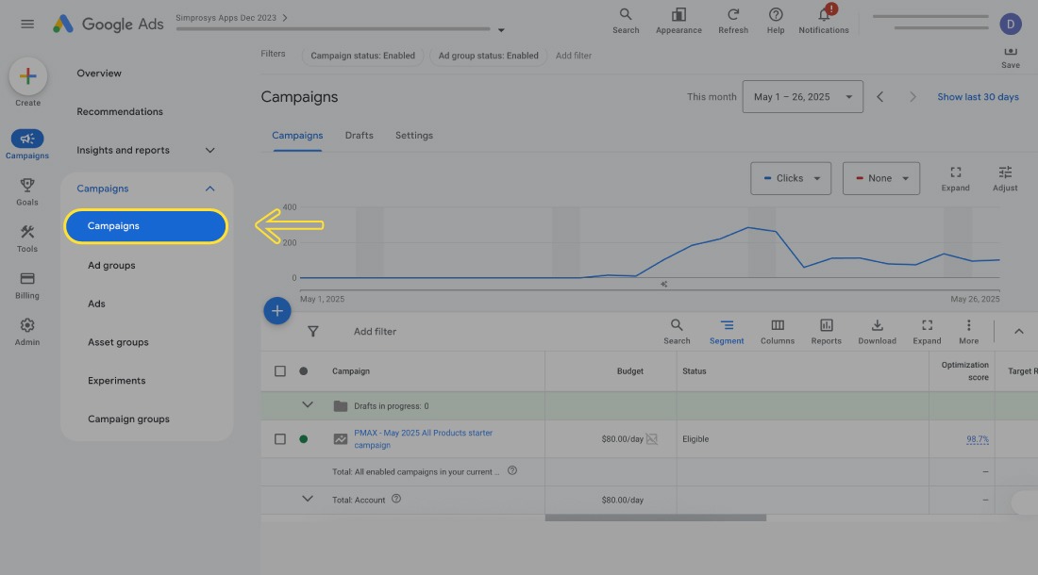Open the main hamburger menu
The height and width of the screenshot is (575, 1038).
coord(27,25)
